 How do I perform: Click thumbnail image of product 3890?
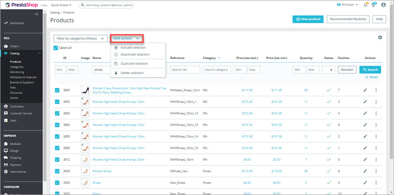coord(85,90)
